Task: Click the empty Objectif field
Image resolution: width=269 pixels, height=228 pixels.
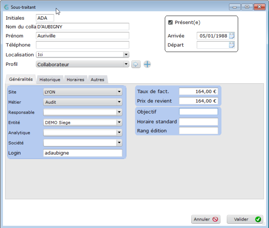Action: (x=199, y=112)
